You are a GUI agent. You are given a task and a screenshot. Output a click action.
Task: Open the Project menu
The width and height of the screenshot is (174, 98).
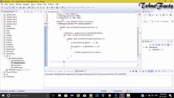coord(39,4)
